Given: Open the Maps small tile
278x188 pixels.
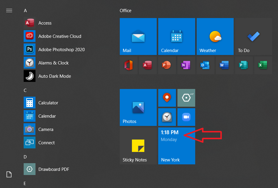Looking at the screenshot, I should coord(167,98).
